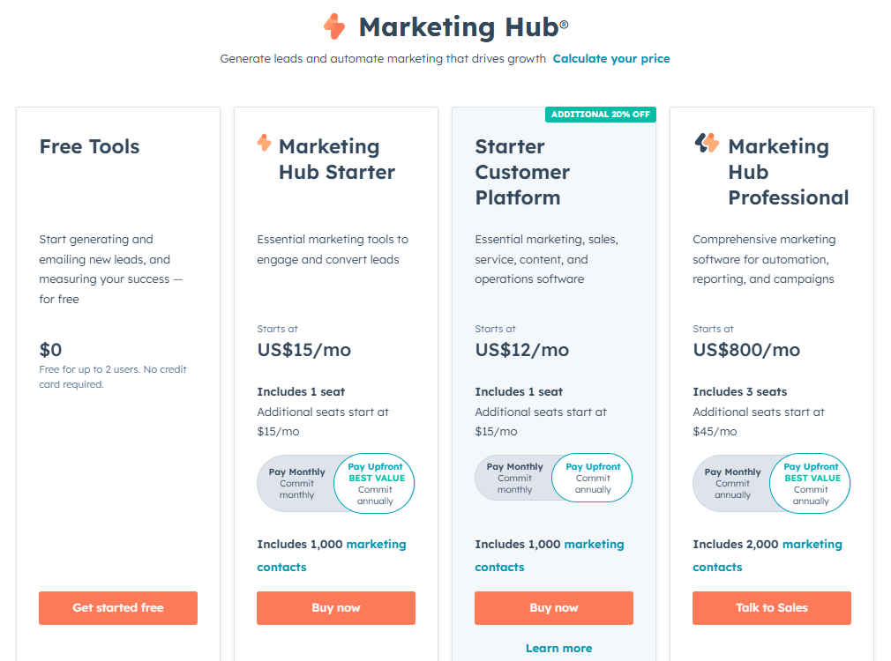This screenshot has width=891, height=661.
Task: Open the Calculate your price link
Action: tap(611, 58)
